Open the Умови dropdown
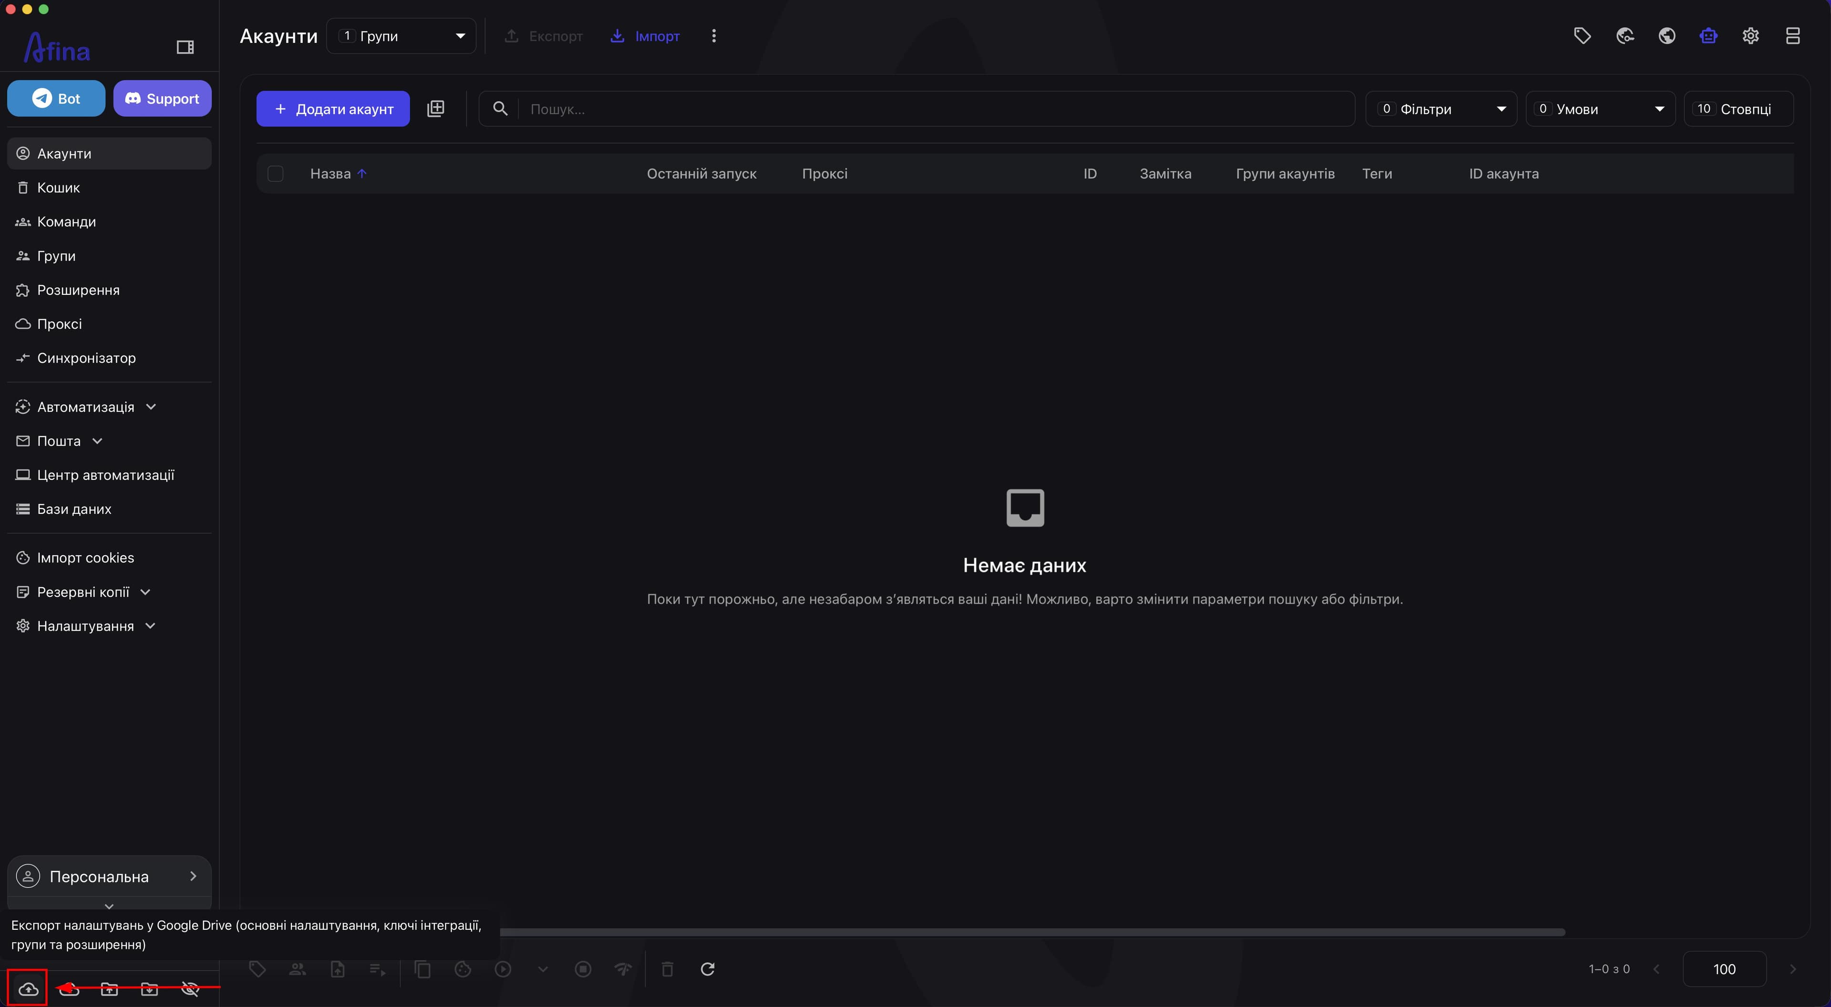This screenshot has width=1831, height=1007. pos(1601,109)
